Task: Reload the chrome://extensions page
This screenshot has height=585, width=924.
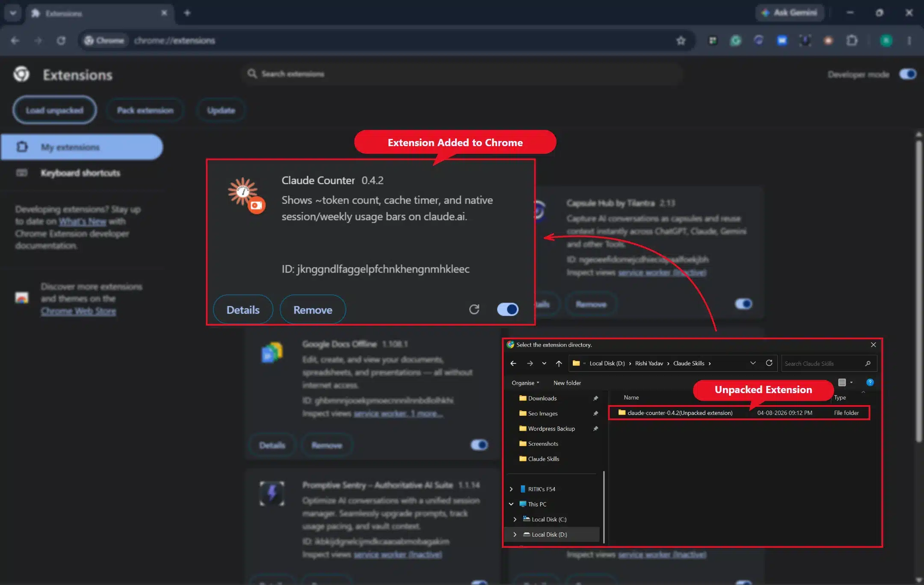Action: click(x=61, y=41)
